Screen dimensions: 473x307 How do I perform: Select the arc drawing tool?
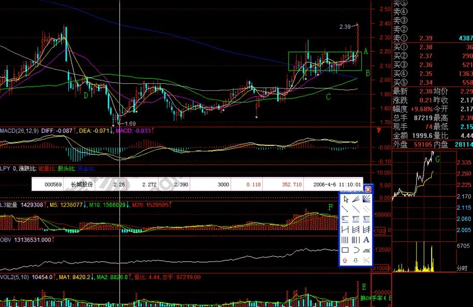pyautogui.click(x=355, y=250)
